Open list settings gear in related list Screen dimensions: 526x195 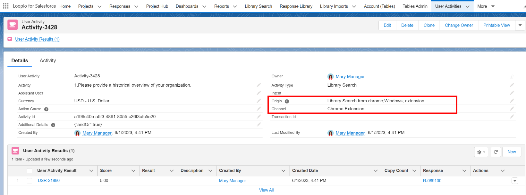(481, 152)
